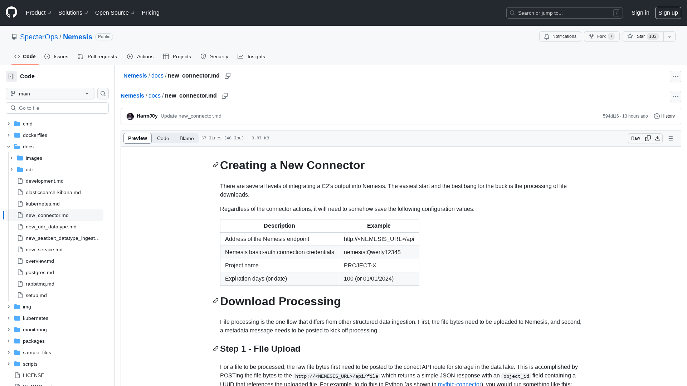Expand the img folder

[x=9, y=307]
